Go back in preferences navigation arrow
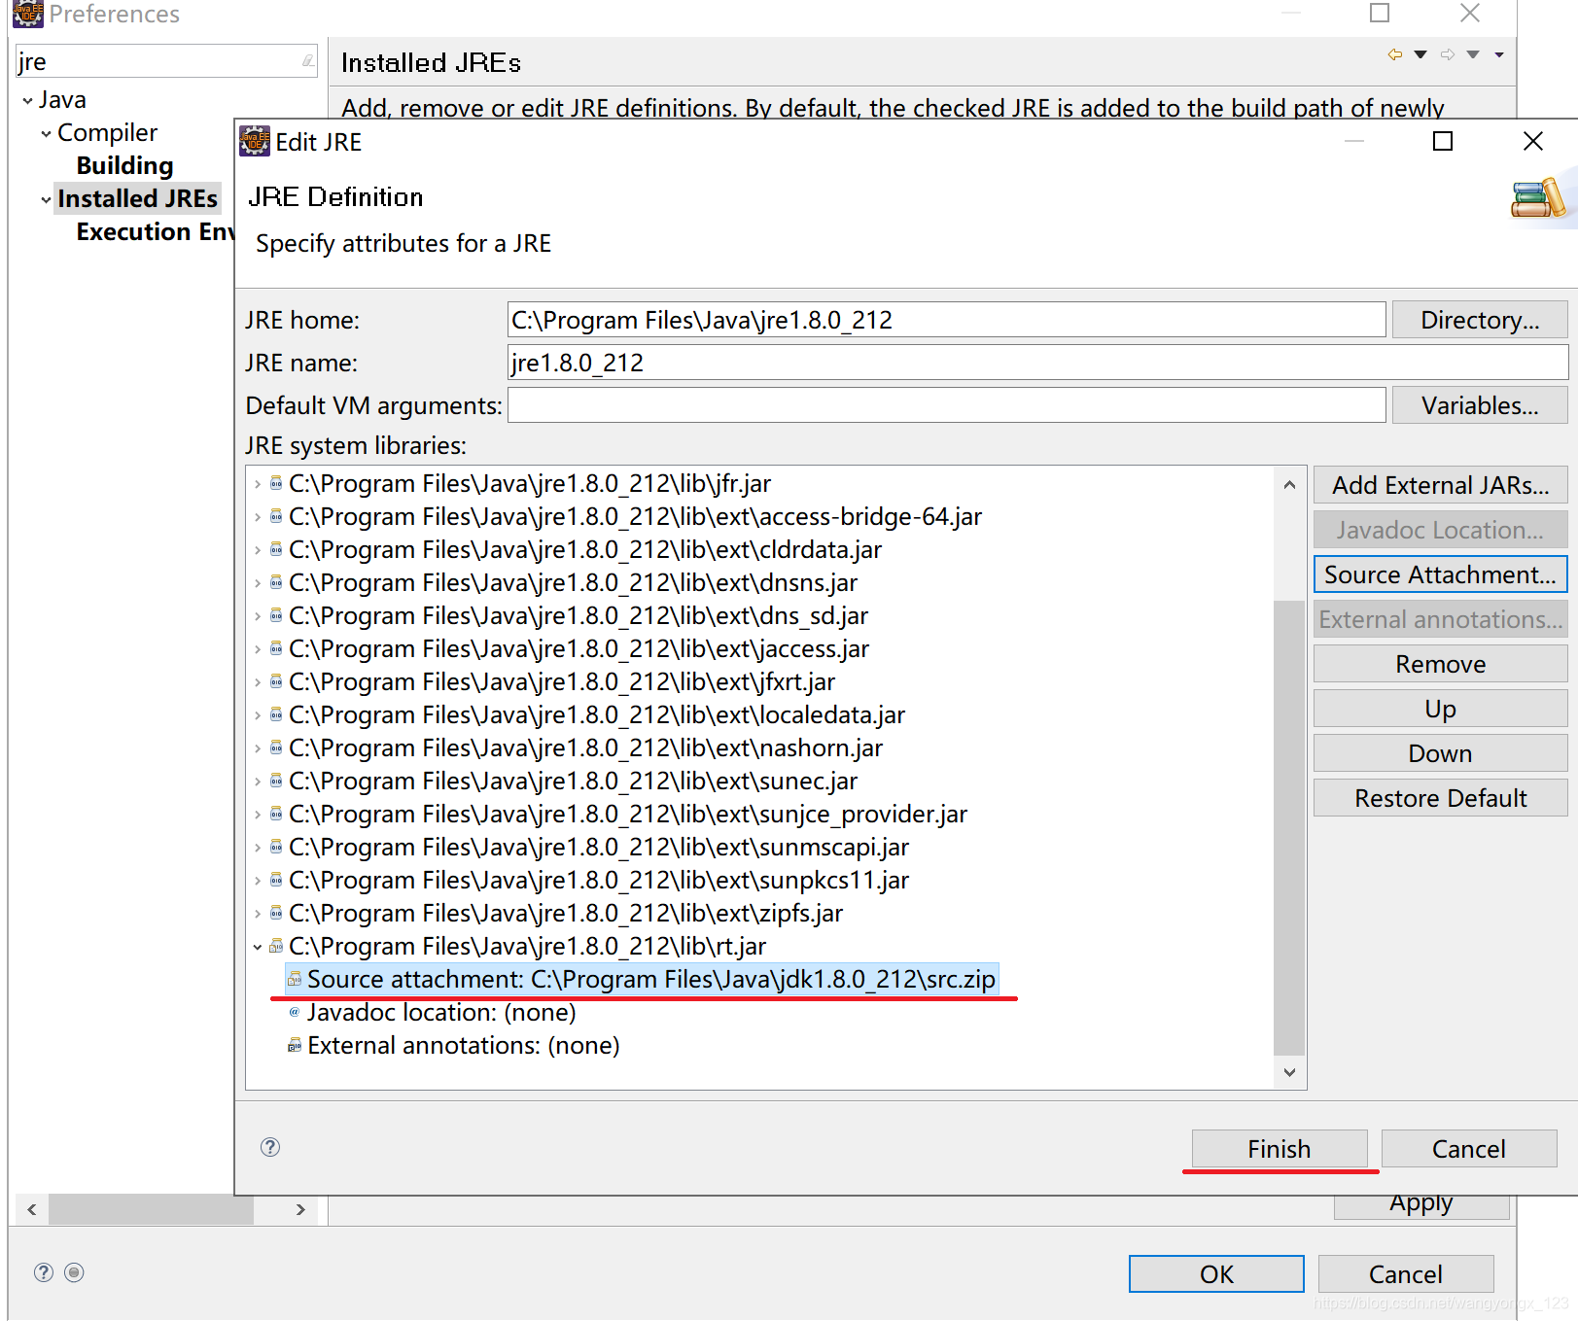Screen dimensions: 1578x1321 [1395, 54]
